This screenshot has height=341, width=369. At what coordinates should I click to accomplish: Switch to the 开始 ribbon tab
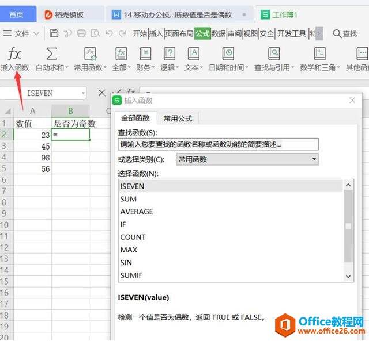tap(140, 33)
